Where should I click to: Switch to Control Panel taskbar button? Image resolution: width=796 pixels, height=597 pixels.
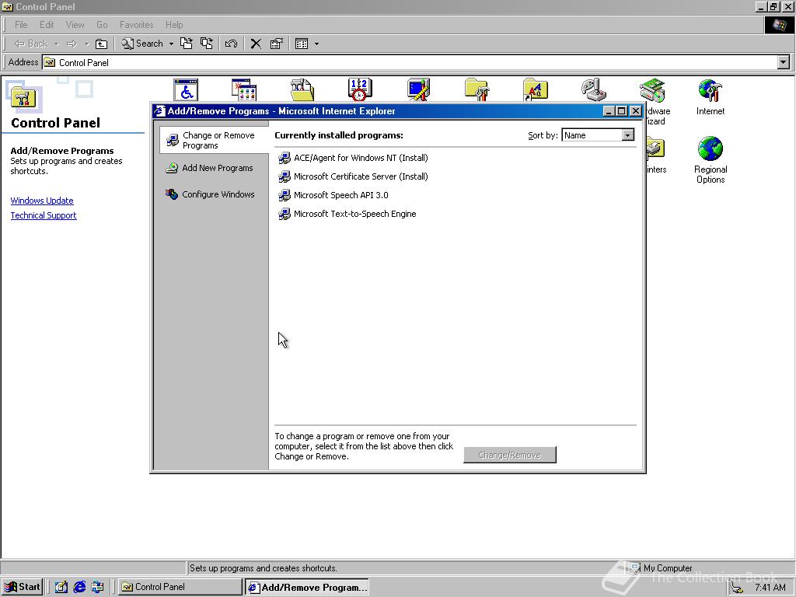click(180, 587)
